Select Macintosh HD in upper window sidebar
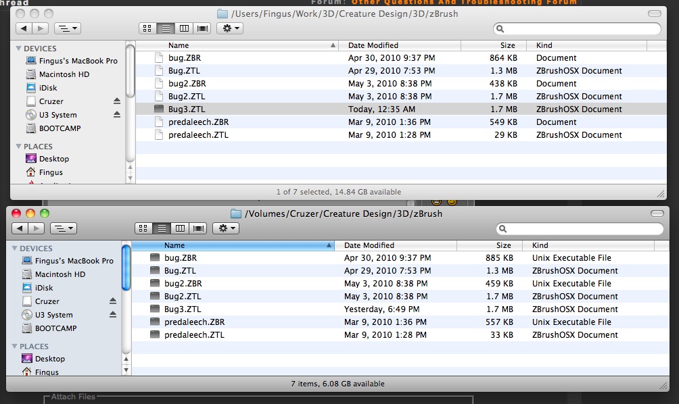Screen dimensions: 679x404 (57, 74)
